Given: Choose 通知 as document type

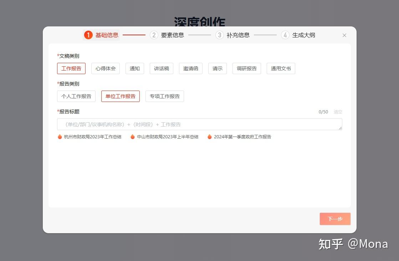Looking at the screenshot, I should tap(135, 68).
